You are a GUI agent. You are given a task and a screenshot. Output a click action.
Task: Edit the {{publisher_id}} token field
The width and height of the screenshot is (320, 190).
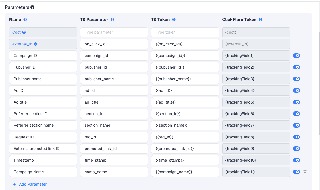185,67
